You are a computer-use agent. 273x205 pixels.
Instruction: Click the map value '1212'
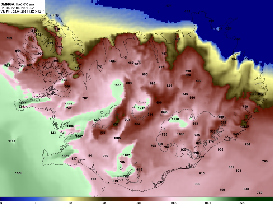point(141,108)
